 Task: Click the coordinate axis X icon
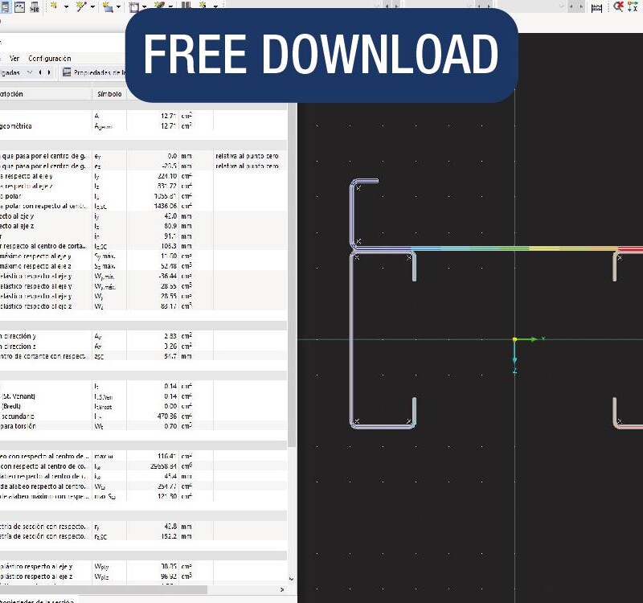(x=633, y=6)
